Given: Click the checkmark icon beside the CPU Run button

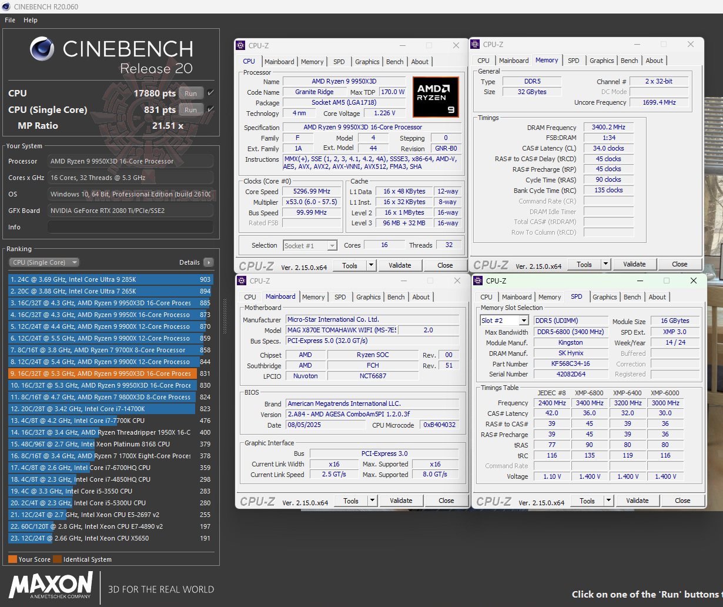Looking at the screenshot, I should click(212, 93).
